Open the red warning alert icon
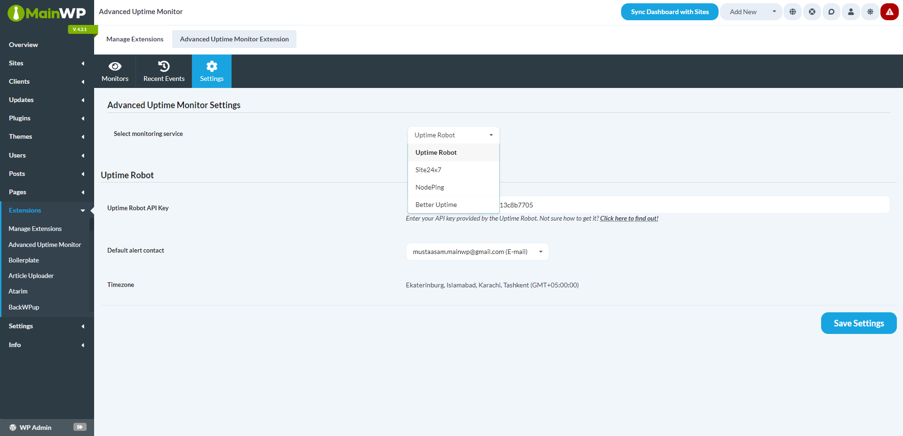This screenshot has height=436, width=903. (889, 12)
